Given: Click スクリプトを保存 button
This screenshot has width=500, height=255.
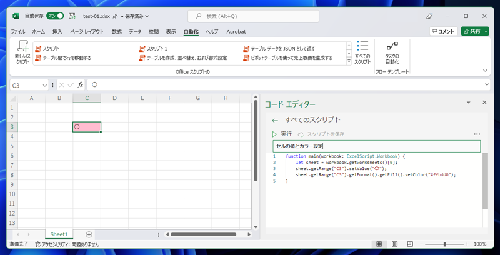Looking at the screenshot, I should (321, 134).
